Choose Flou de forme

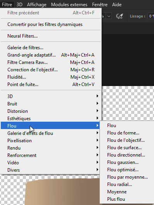point(127,133)
